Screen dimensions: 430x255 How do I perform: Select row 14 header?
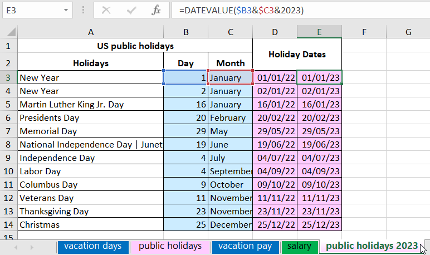pyautogui.click(x=8, y=224)
